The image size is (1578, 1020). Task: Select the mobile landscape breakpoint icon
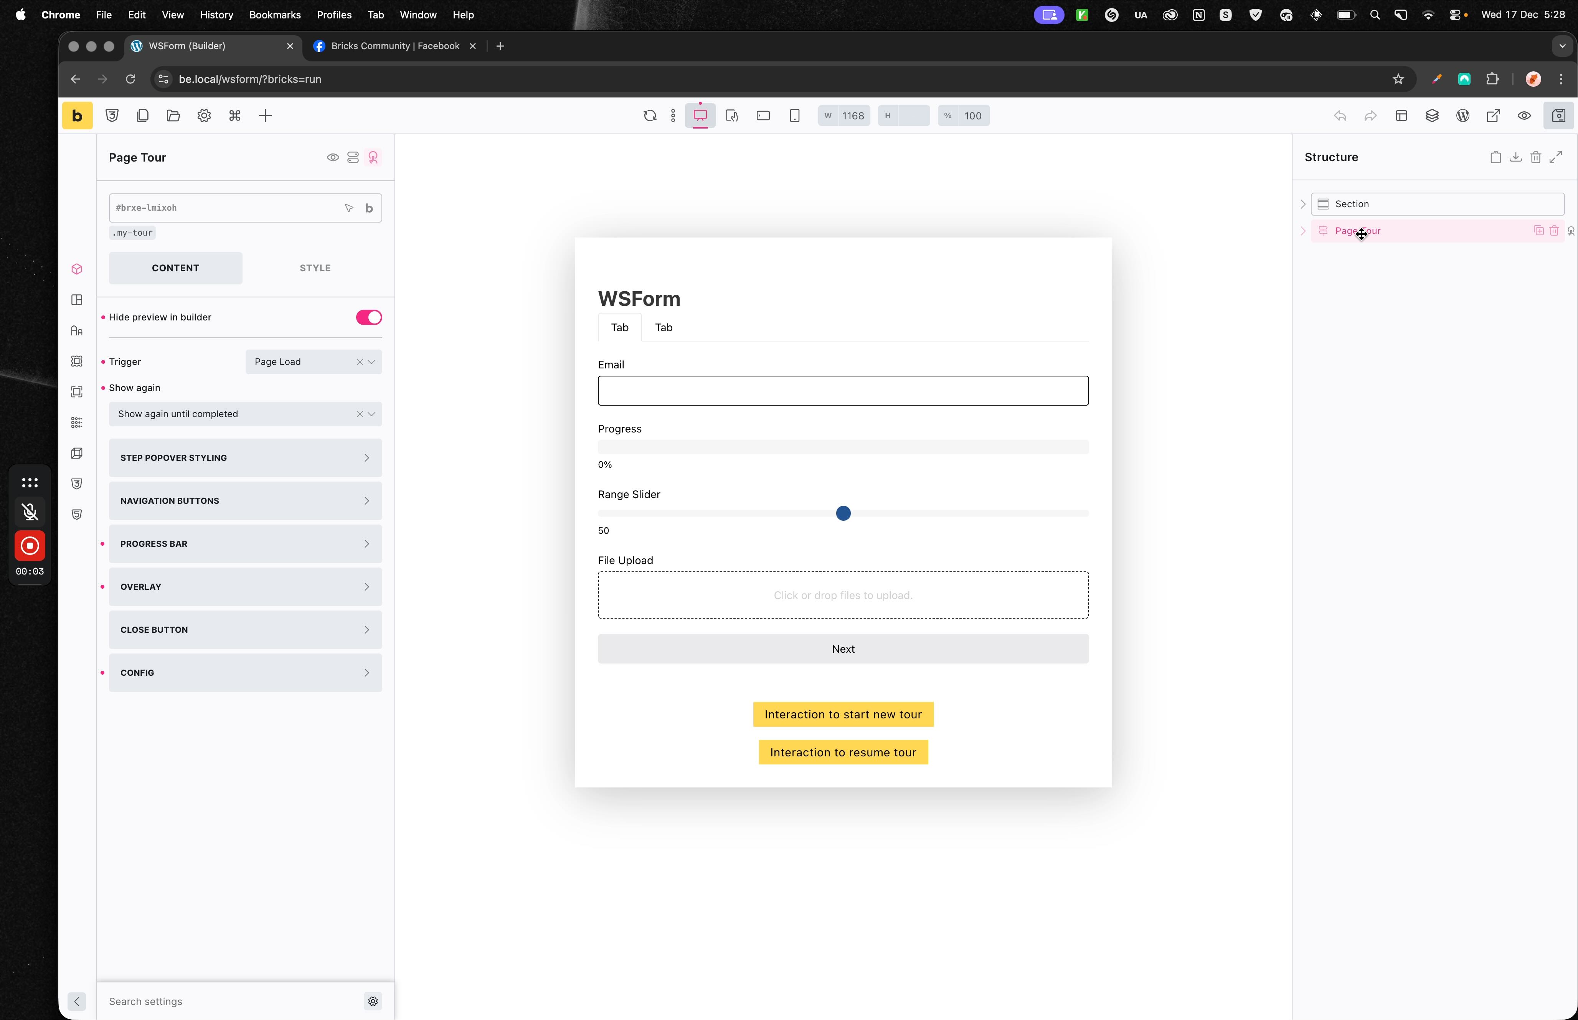(x=763, y=116)
